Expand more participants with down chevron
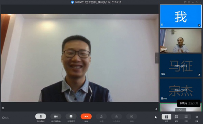 181,110
